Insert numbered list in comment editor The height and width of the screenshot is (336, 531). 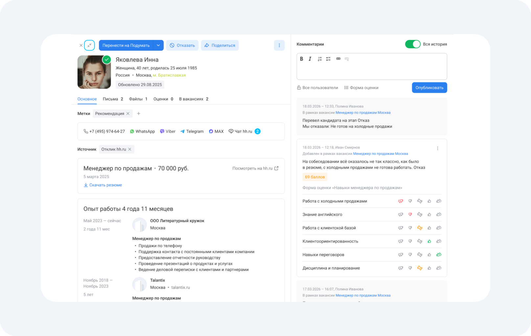(x=320, y=59)
